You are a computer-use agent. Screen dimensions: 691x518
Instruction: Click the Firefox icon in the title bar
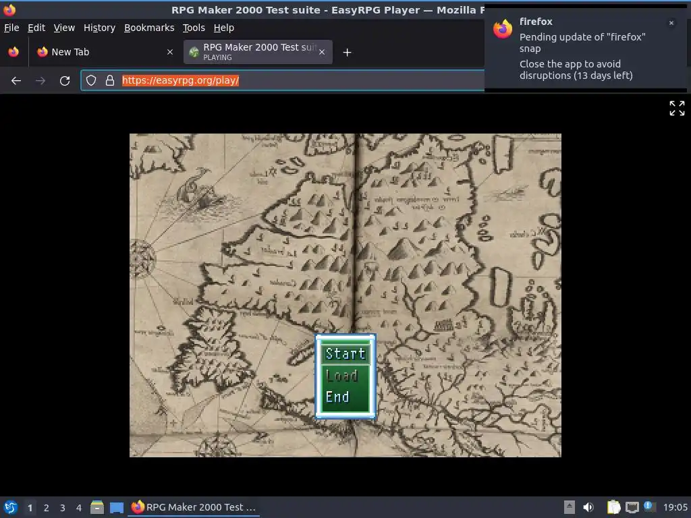coord(9,9)
